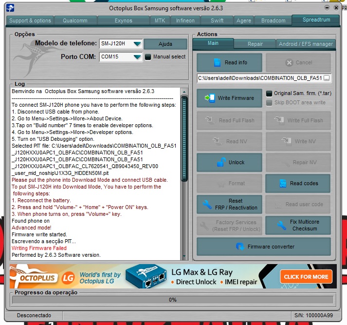This screenshot has height=325, width=347.
Task: Click 'Escrevendo a secção PIT...' log line
Action: pos(44,241)
